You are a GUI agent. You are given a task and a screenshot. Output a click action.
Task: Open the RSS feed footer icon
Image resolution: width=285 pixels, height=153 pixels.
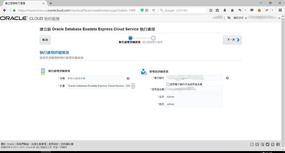coord(252,144)
